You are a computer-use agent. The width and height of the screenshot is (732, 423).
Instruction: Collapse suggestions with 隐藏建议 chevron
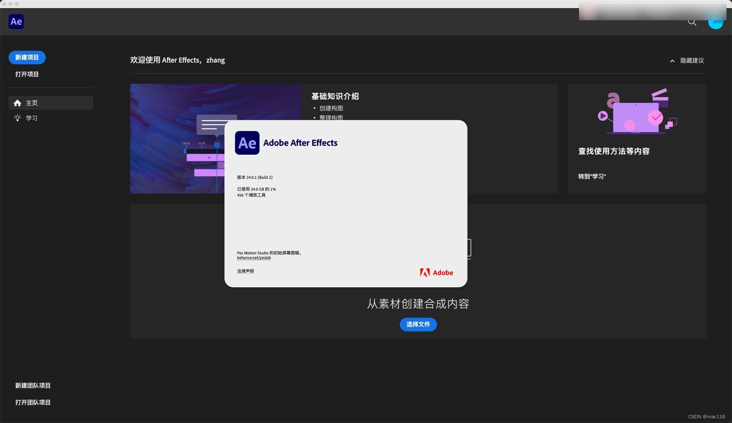tap(672, 61)
